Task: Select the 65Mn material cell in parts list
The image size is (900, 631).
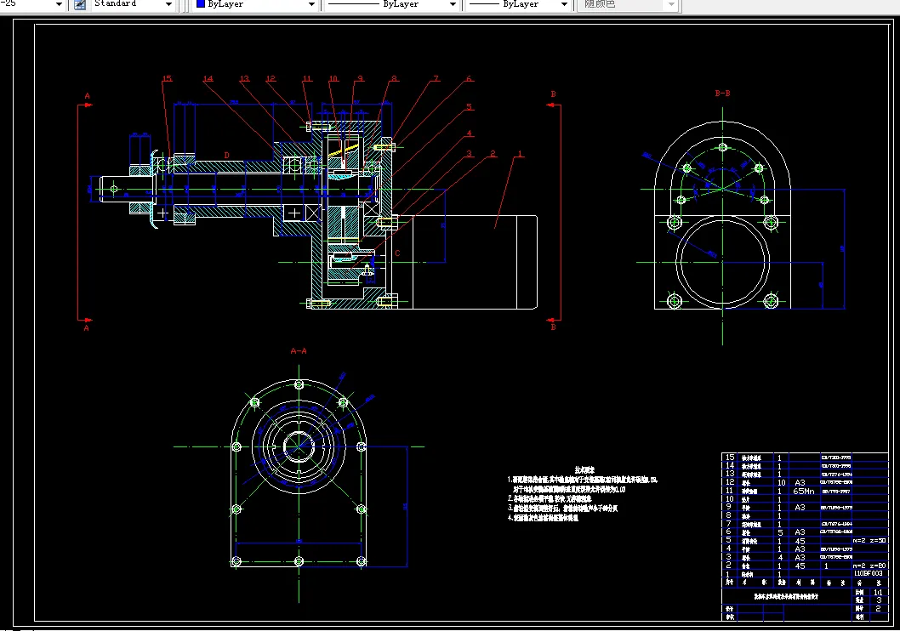Action: (x=804, y=492)
